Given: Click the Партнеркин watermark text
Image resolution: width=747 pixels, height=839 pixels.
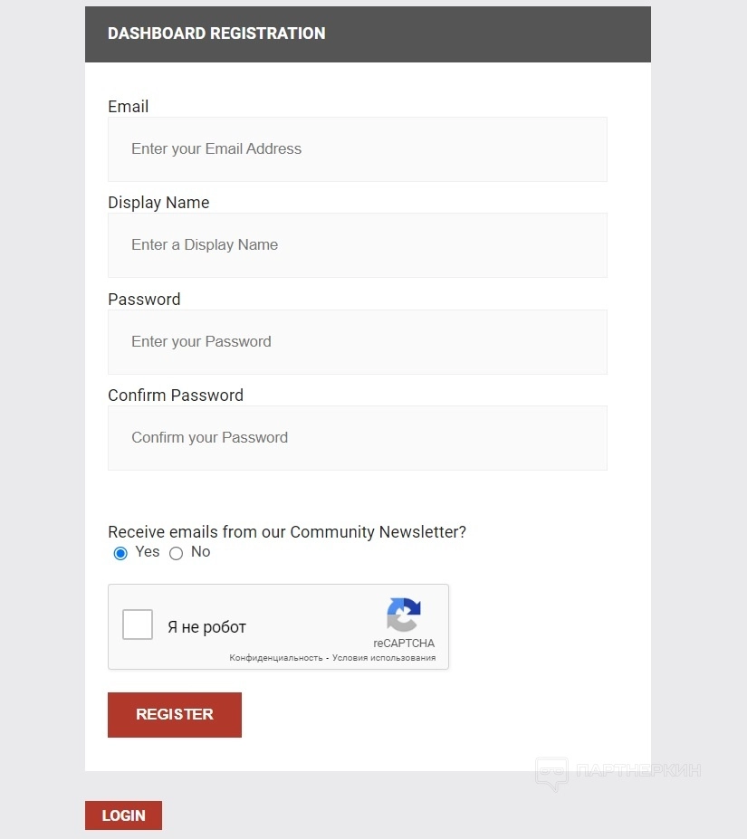Looking at the screenshot, I should click(638, 771).
